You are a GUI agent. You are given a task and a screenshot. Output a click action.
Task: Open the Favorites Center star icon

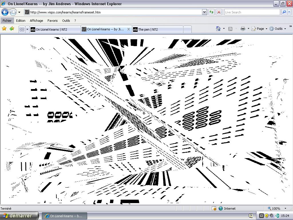[4, 29]
